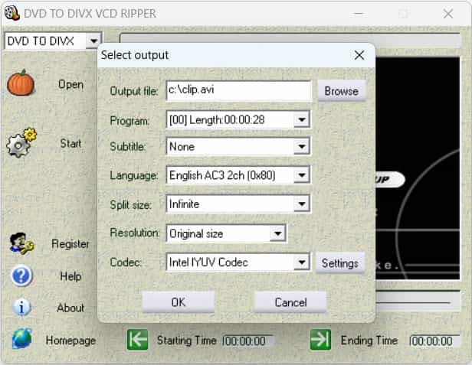Screen dimensions: 472x365
Task: Click the blue info About icon
Action: (x=21, y=308)
